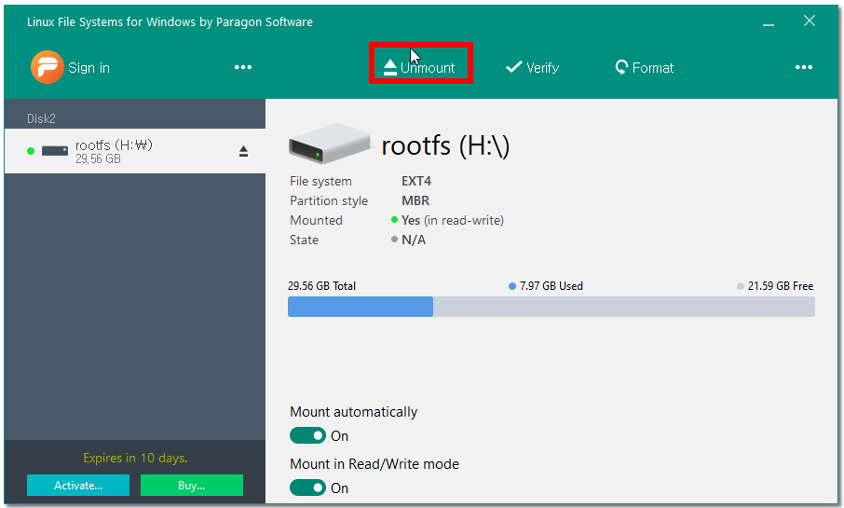Viewport: 844px width, 508px height.
Task: Click the Expires in 10 days notice
Action: [x=135, y=458]
